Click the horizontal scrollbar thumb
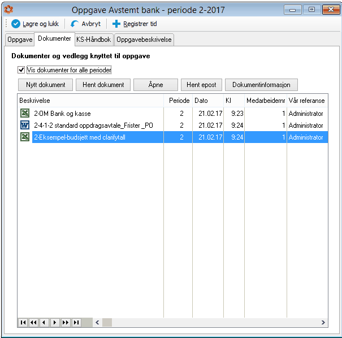342x338 pixels. pos(107,322)
